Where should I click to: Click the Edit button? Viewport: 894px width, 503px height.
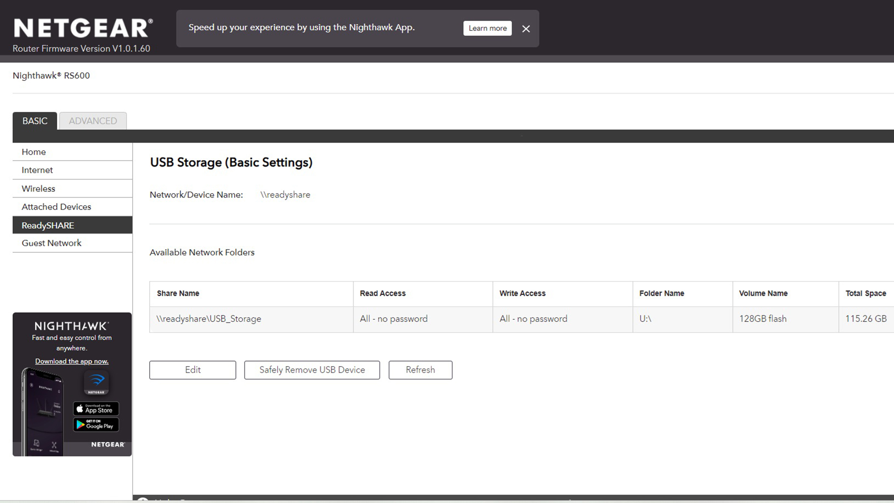click(x=193, y=370)
